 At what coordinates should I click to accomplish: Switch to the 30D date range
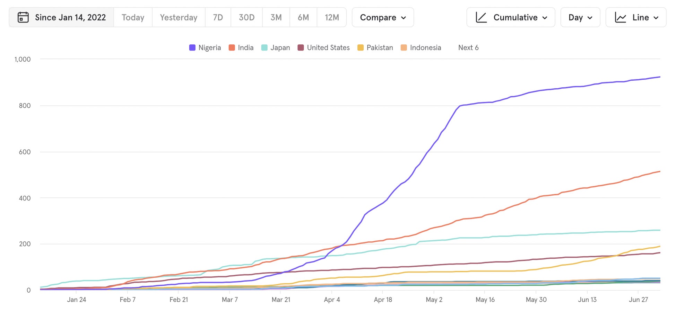pyautogui.click(x=246, y=17)
